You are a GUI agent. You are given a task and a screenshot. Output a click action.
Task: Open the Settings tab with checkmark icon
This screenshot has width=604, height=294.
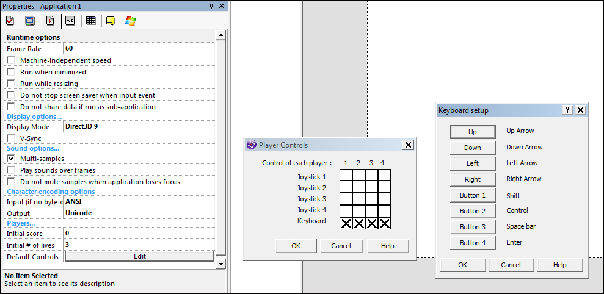pos(10,21)
